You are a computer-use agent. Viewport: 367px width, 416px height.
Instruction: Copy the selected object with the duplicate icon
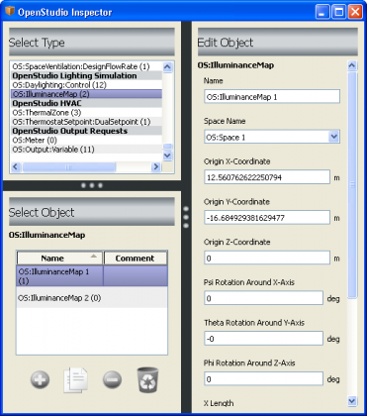(76, 380)
